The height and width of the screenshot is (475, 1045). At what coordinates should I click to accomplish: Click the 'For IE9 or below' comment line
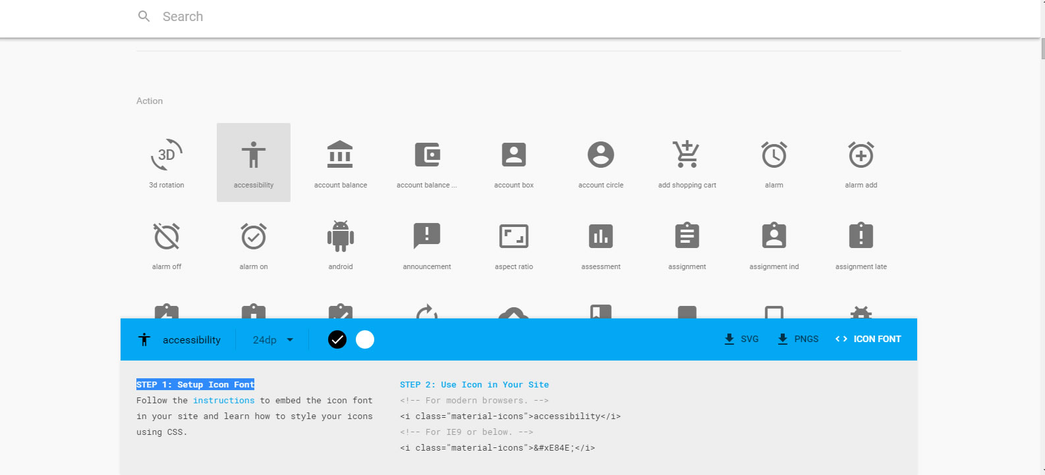[x=466, y=432]
